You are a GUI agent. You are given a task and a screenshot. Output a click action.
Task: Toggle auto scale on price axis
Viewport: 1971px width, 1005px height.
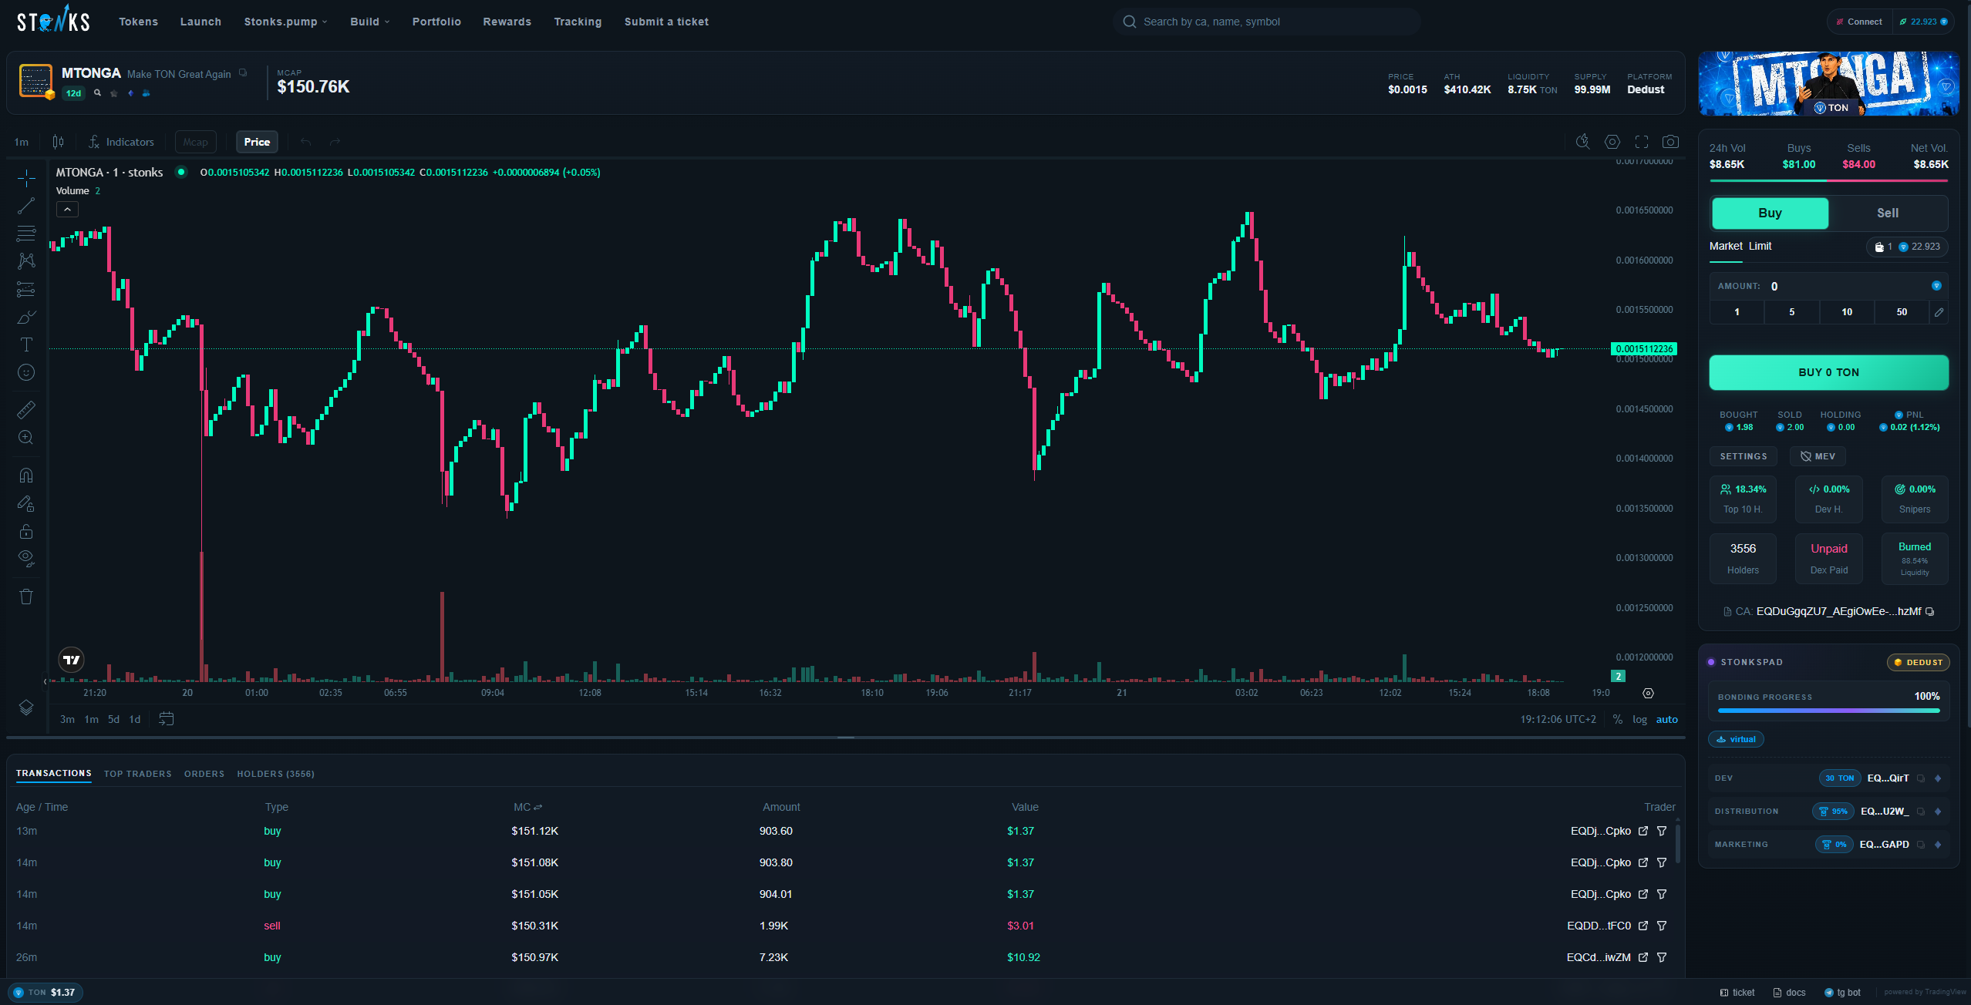coord(1667,719)
